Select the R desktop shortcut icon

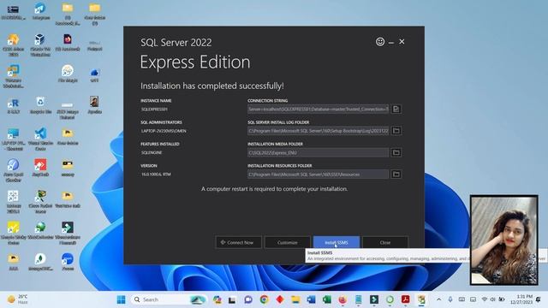pyautogui.click(x=14, y=106)
